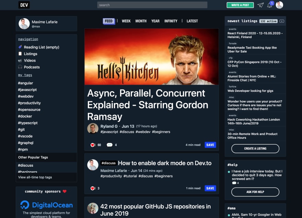302x218 pixels.
Task: Open the #angular tag
Action: (25, 83)
